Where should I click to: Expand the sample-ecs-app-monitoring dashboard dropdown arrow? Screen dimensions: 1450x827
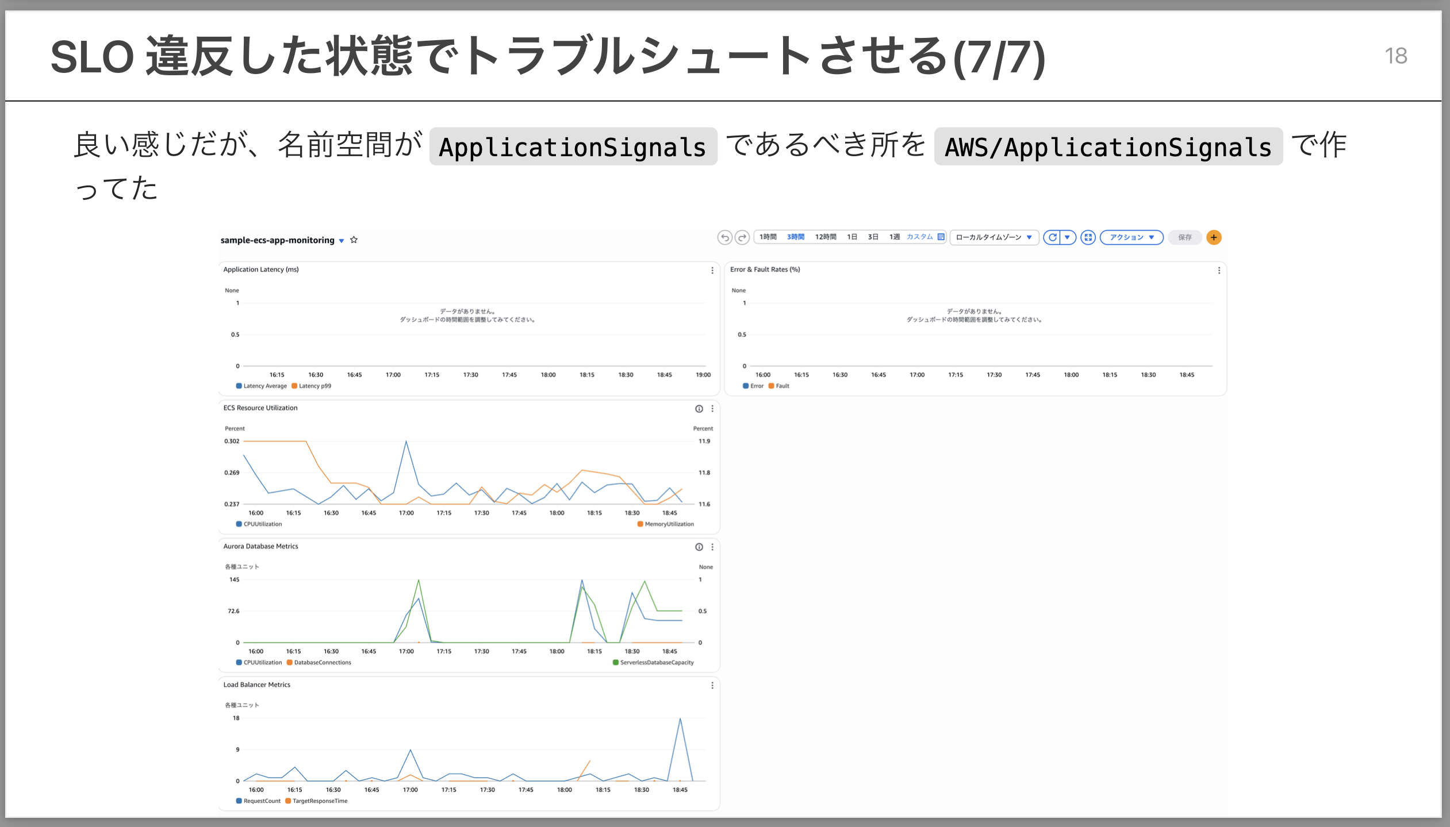(x=342, y=241)
